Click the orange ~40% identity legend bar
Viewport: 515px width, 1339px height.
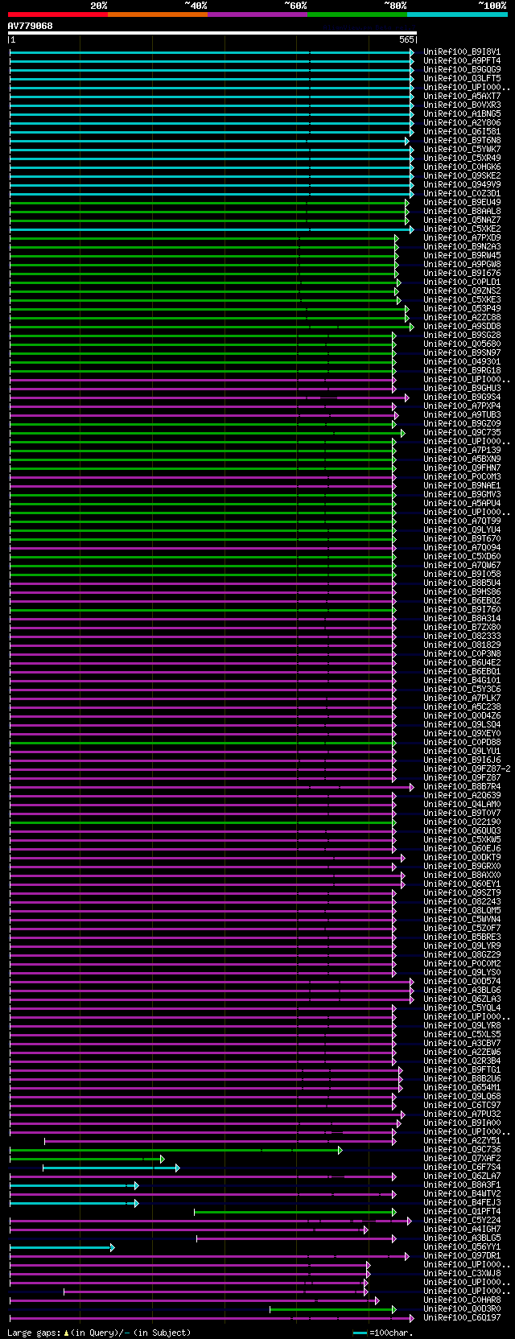(x=157, y=14)
